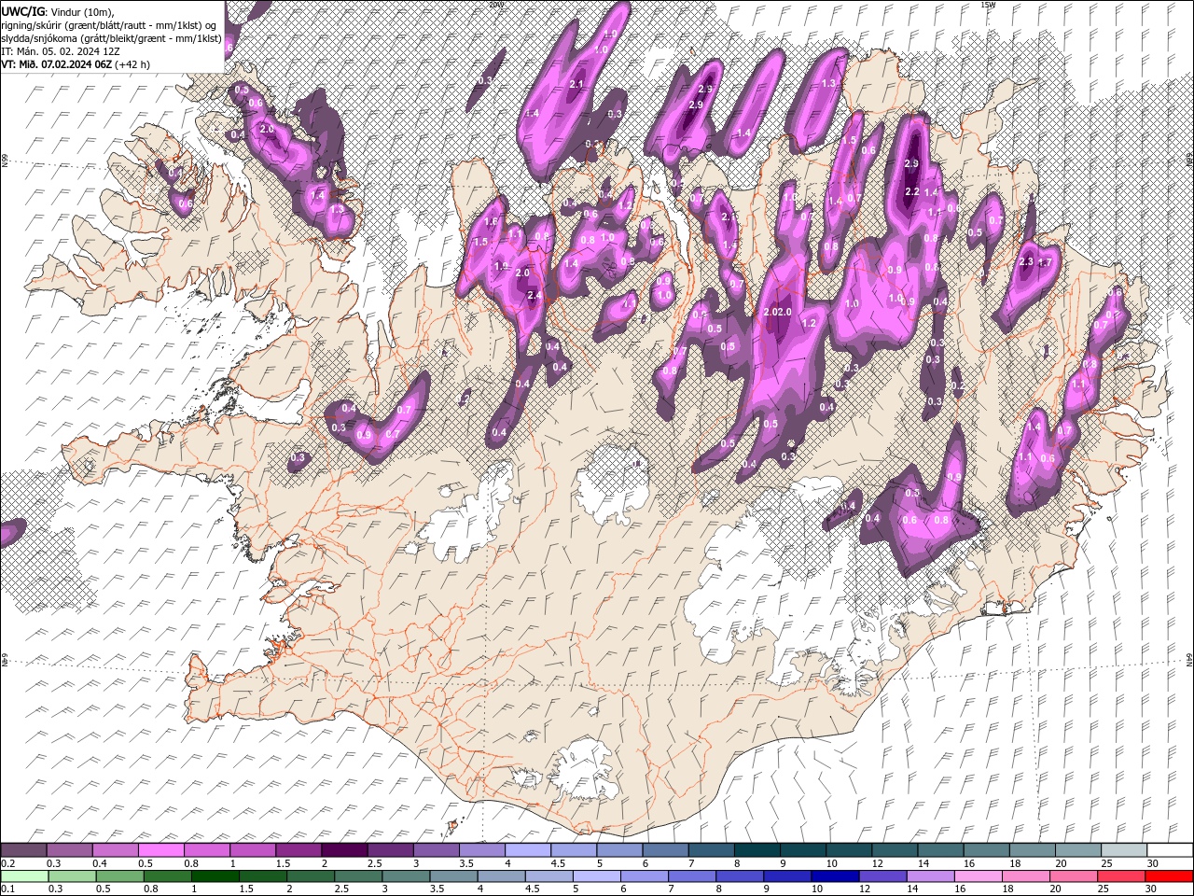1194x896 pixels.
Task: Click the 0.1 label on the lower legend
Action: [x=8, y=889]
